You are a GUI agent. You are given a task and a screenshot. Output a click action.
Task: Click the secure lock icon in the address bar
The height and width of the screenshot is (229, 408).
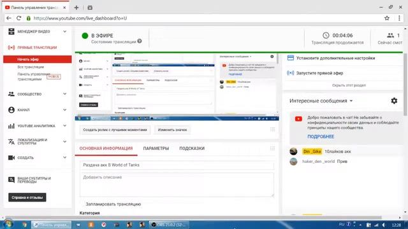[29, 18]
